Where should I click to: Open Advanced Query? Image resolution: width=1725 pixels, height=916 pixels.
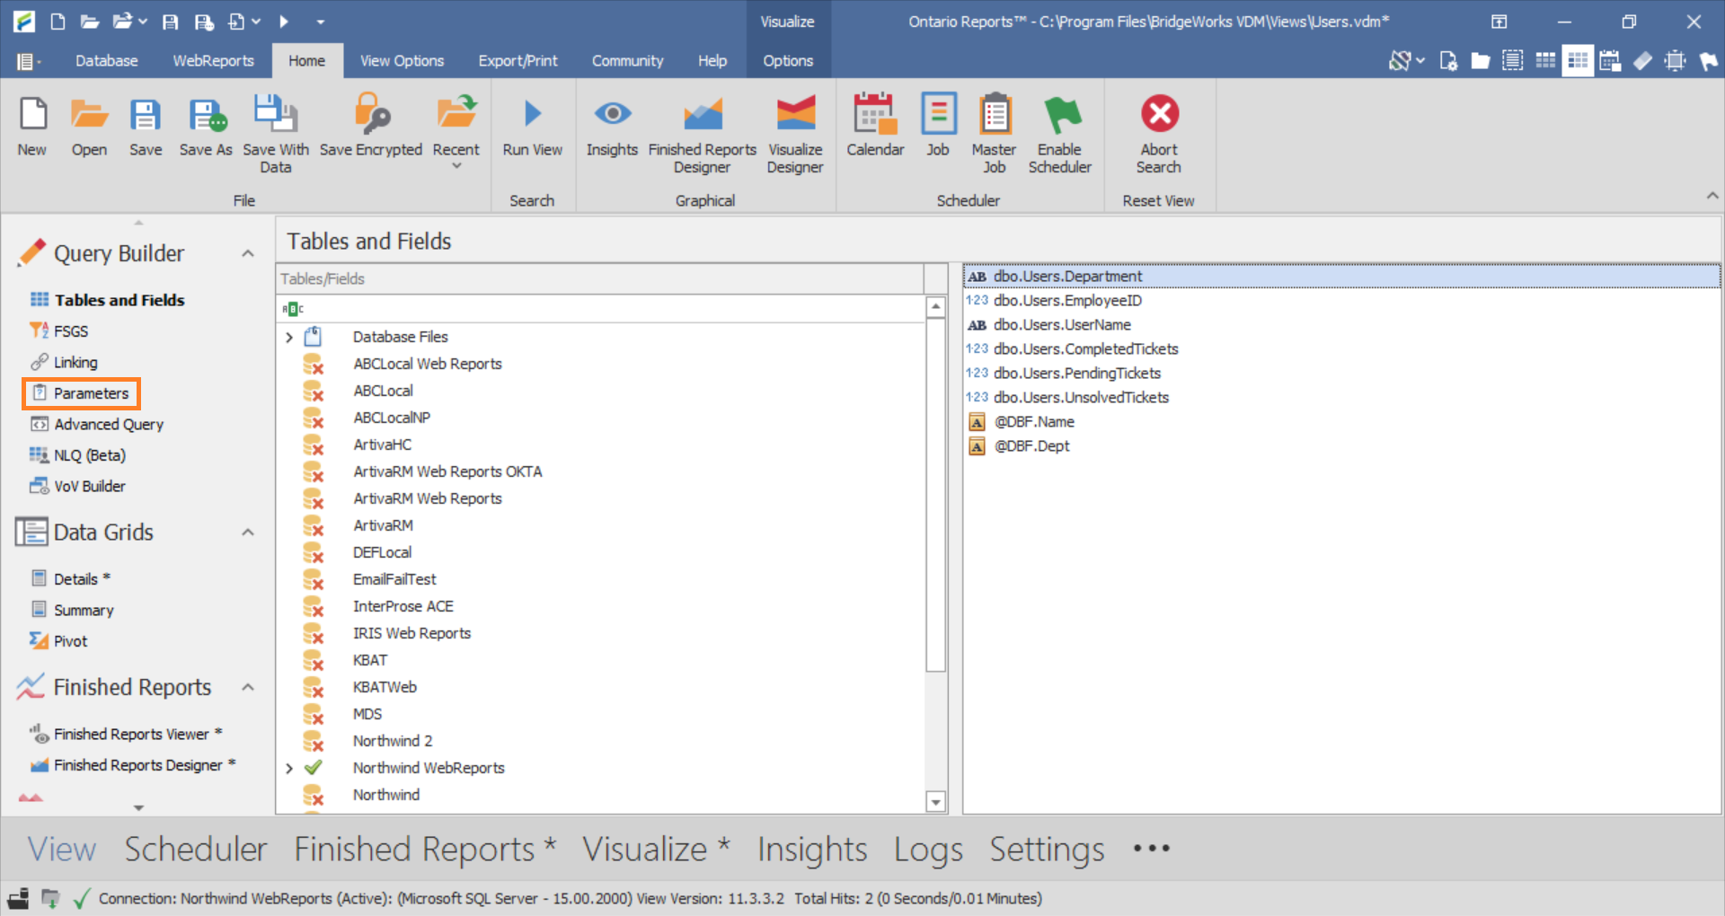click(109, 425)
